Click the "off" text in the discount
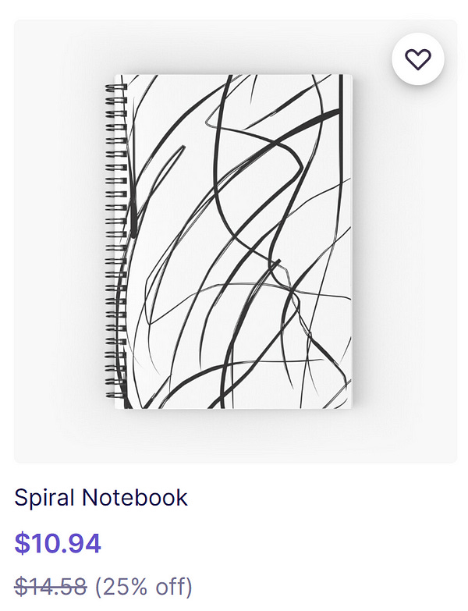Viewport: 468px width, 611px height. click(x=173, y=586)
